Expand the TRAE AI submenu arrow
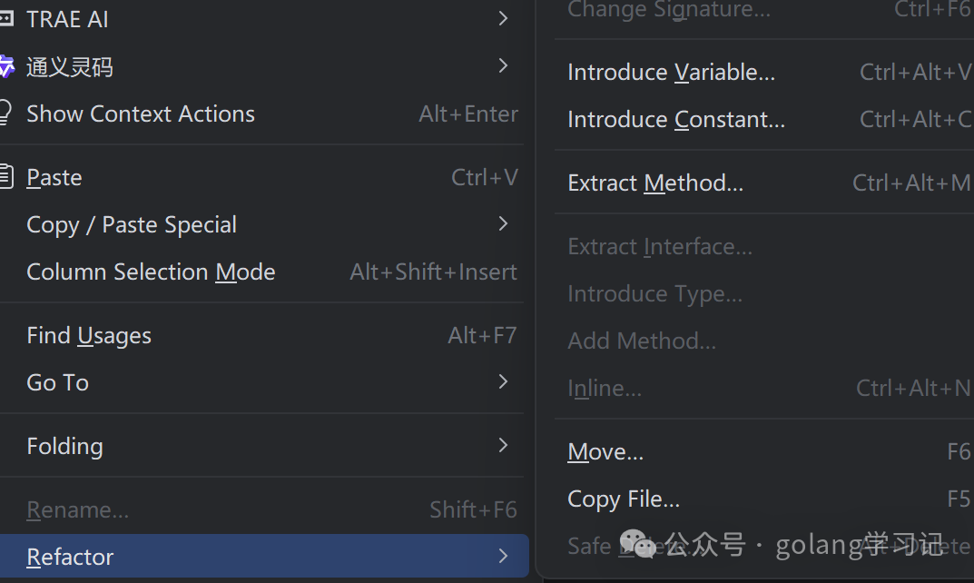The width and height of the screenshot is (974, 583). (504, 19)
